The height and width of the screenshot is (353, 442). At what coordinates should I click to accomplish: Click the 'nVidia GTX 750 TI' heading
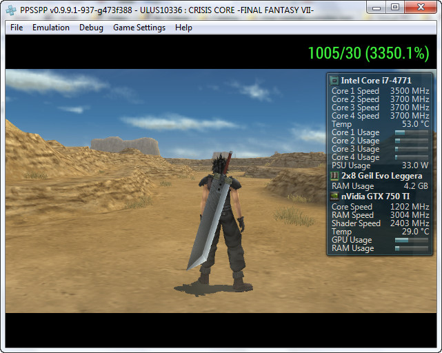tap(376, 196)
